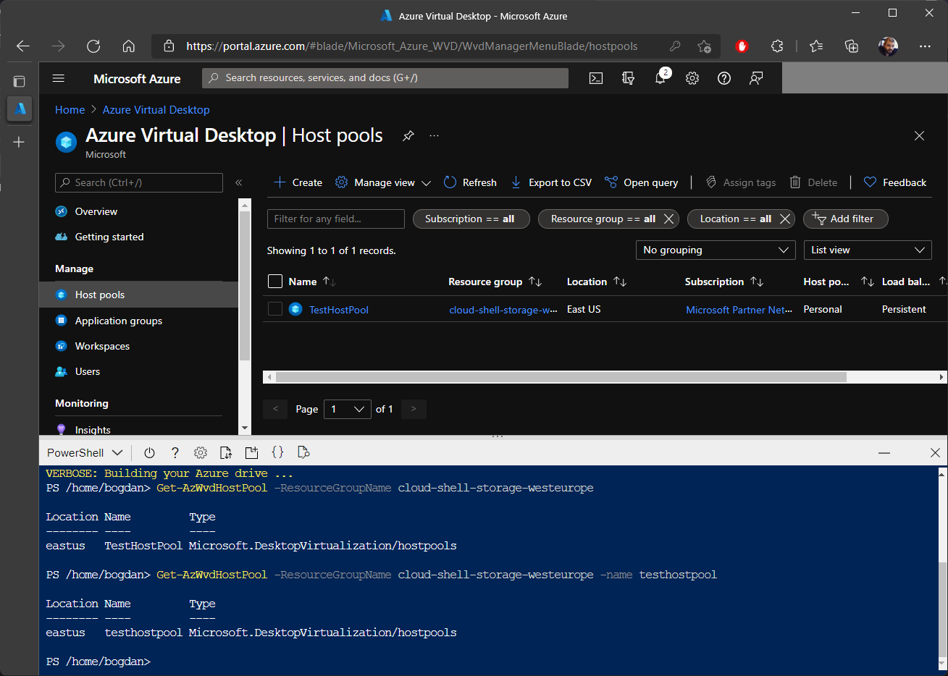Check the TestHostPool row checkbox
This screenshot has height=676, width=948.
(275, 309)
